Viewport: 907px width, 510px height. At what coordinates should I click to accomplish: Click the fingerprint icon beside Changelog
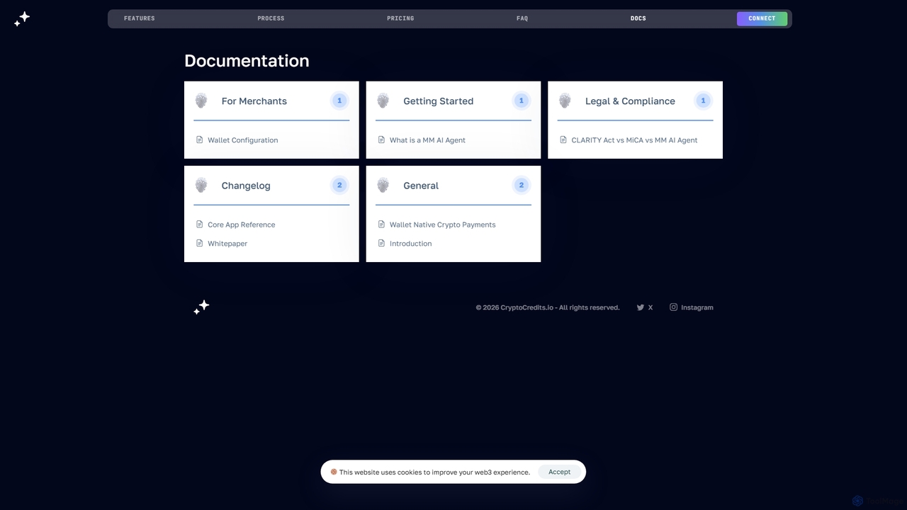(201, 186)
